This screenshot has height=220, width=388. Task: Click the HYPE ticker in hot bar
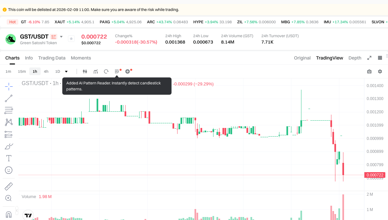[x=198, y=22]
